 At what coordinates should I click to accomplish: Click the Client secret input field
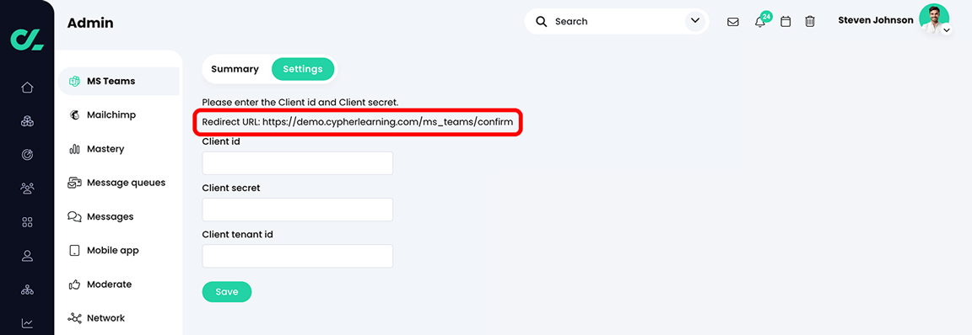tap(298, 210)
